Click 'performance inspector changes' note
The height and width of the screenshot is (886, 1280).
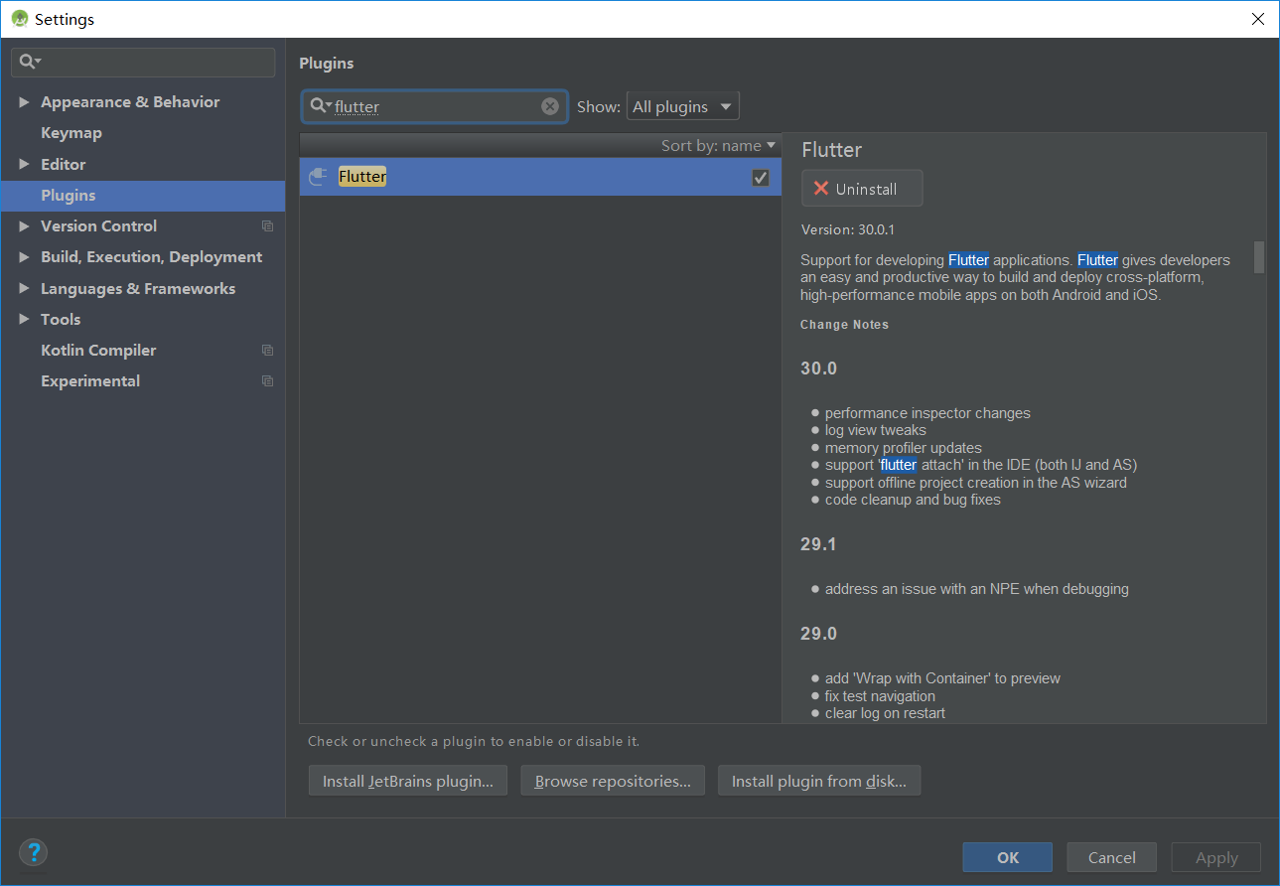tap(927, 413)
